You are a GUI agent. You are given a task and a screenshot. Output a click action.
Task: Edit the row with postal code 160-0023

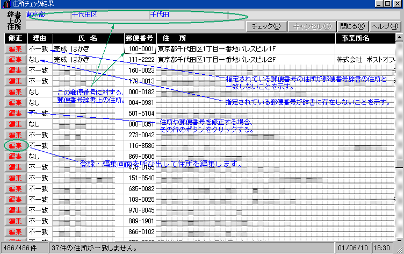click(x=15, y=70)
